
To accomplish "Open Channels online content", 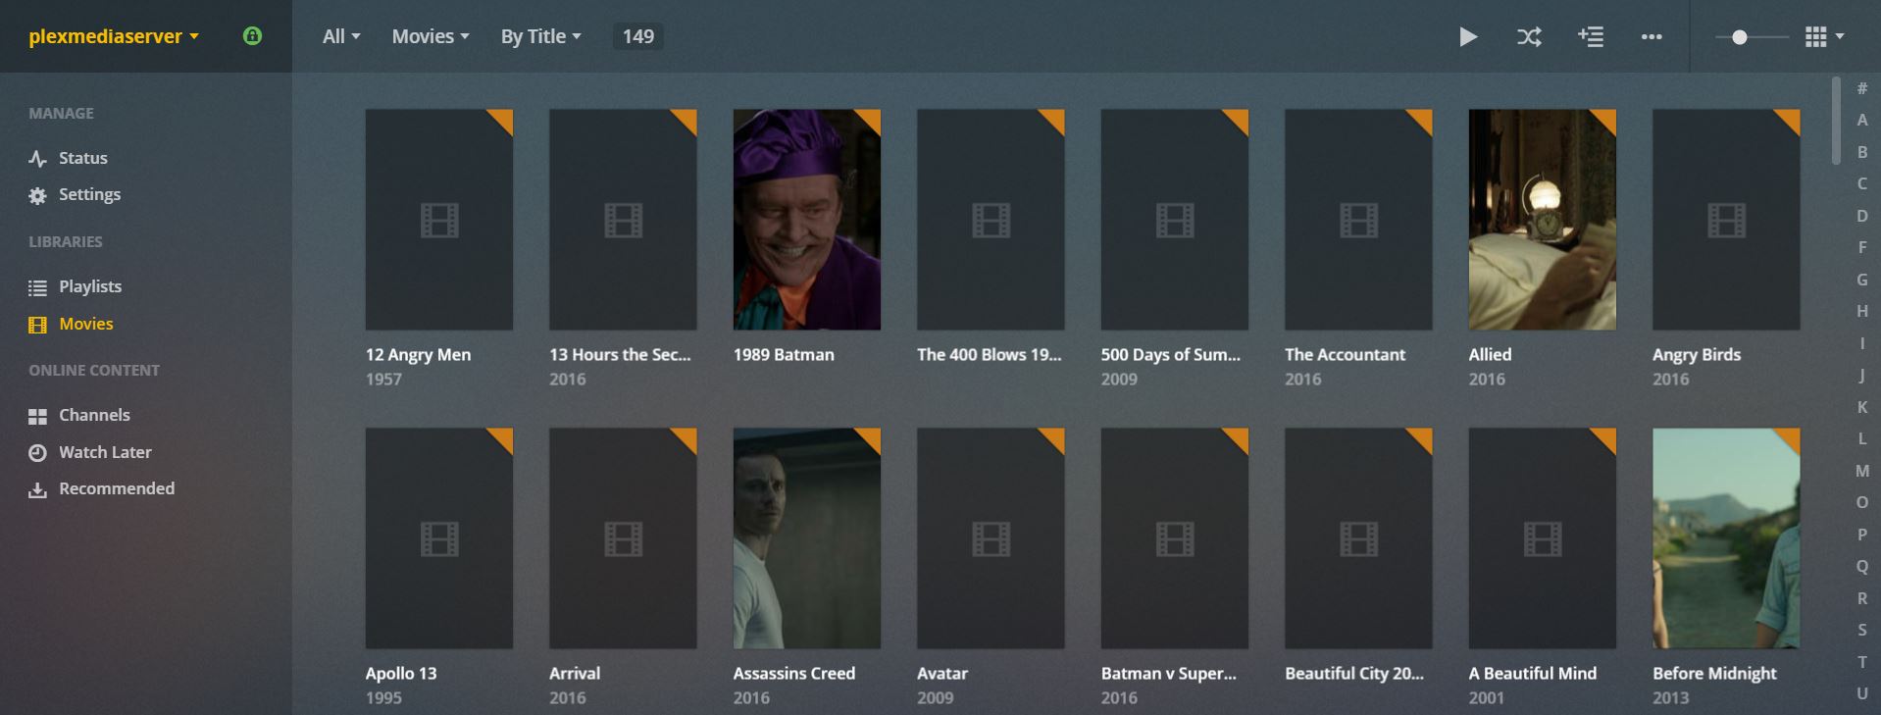I will pyautogui.click(x=94, y=415).
